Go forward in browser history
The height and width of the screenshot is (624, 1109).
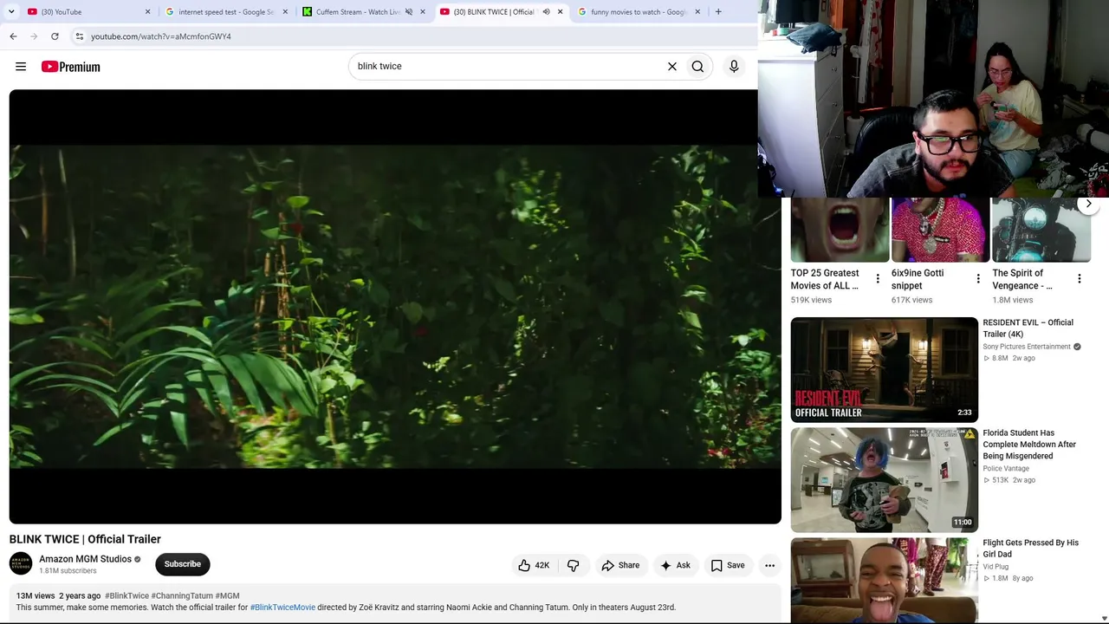coord(34,36)
